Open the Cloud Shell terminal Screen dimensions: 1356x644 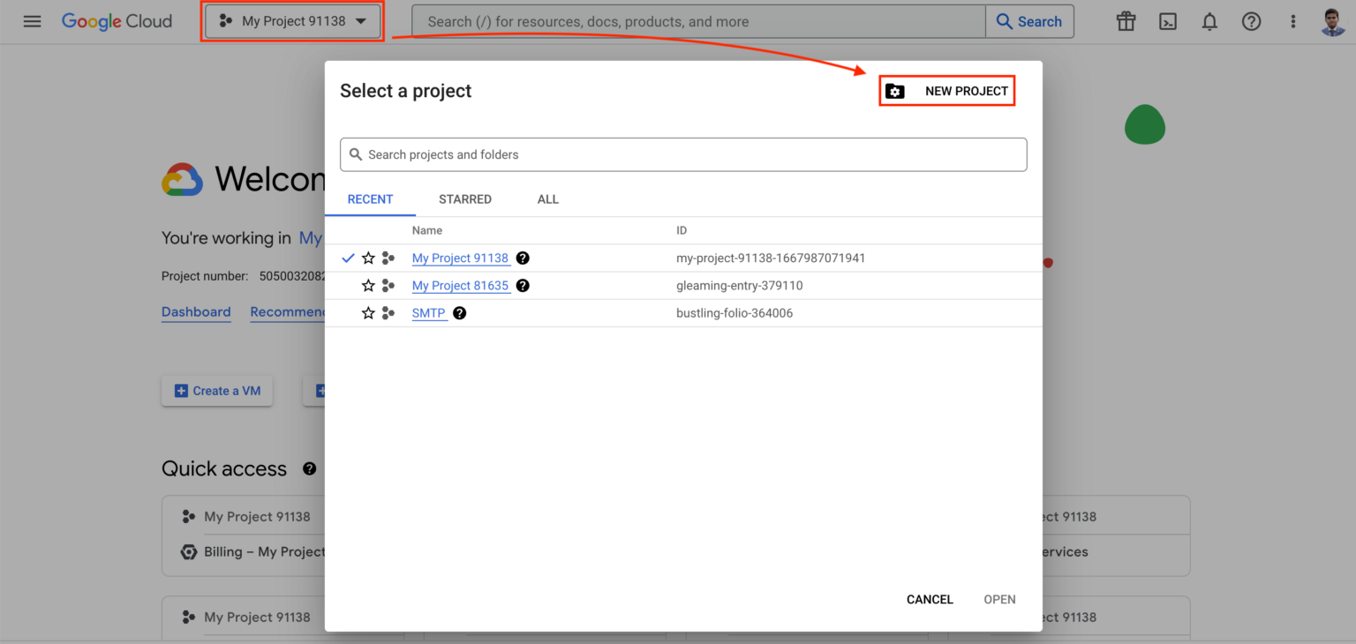click(1167, 21)
